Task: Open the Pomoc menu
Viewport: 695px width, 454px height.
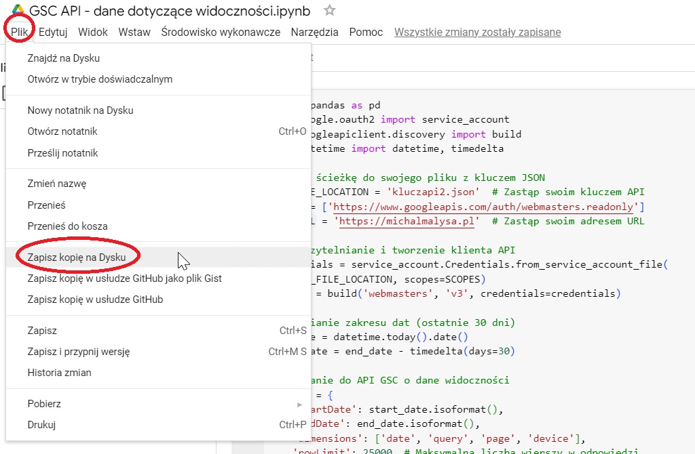Action: click(x=366, y=32)
